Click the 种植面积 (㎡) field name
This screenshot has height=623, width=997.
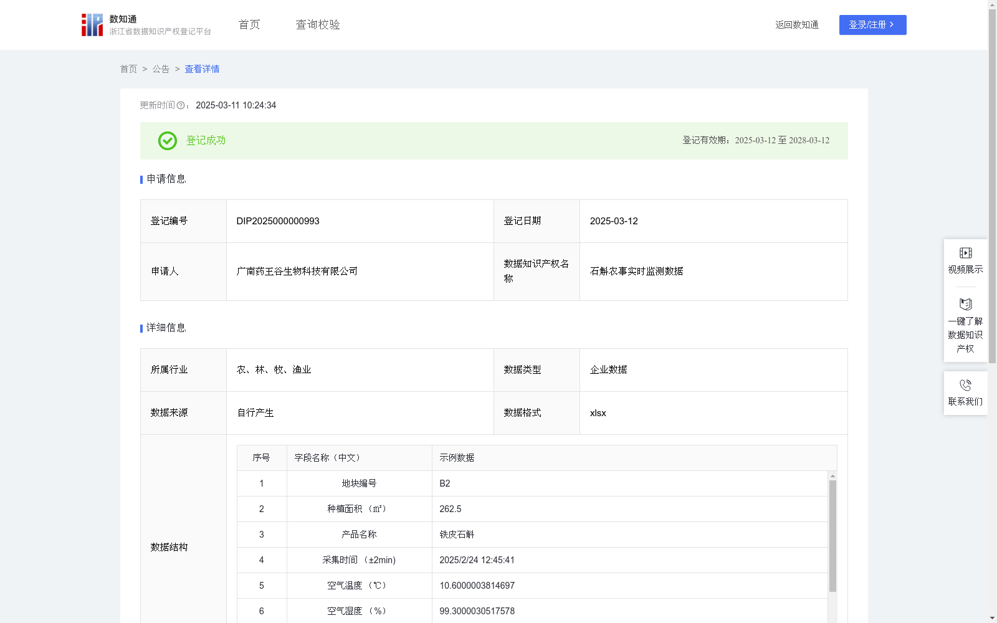[x=359, y=509]
